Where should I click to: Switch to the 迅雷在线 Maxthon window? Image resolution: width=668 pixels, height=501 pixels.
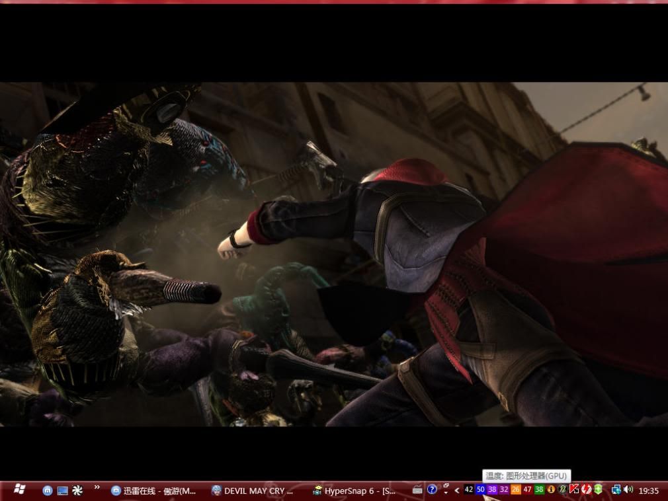pos(153,491)
